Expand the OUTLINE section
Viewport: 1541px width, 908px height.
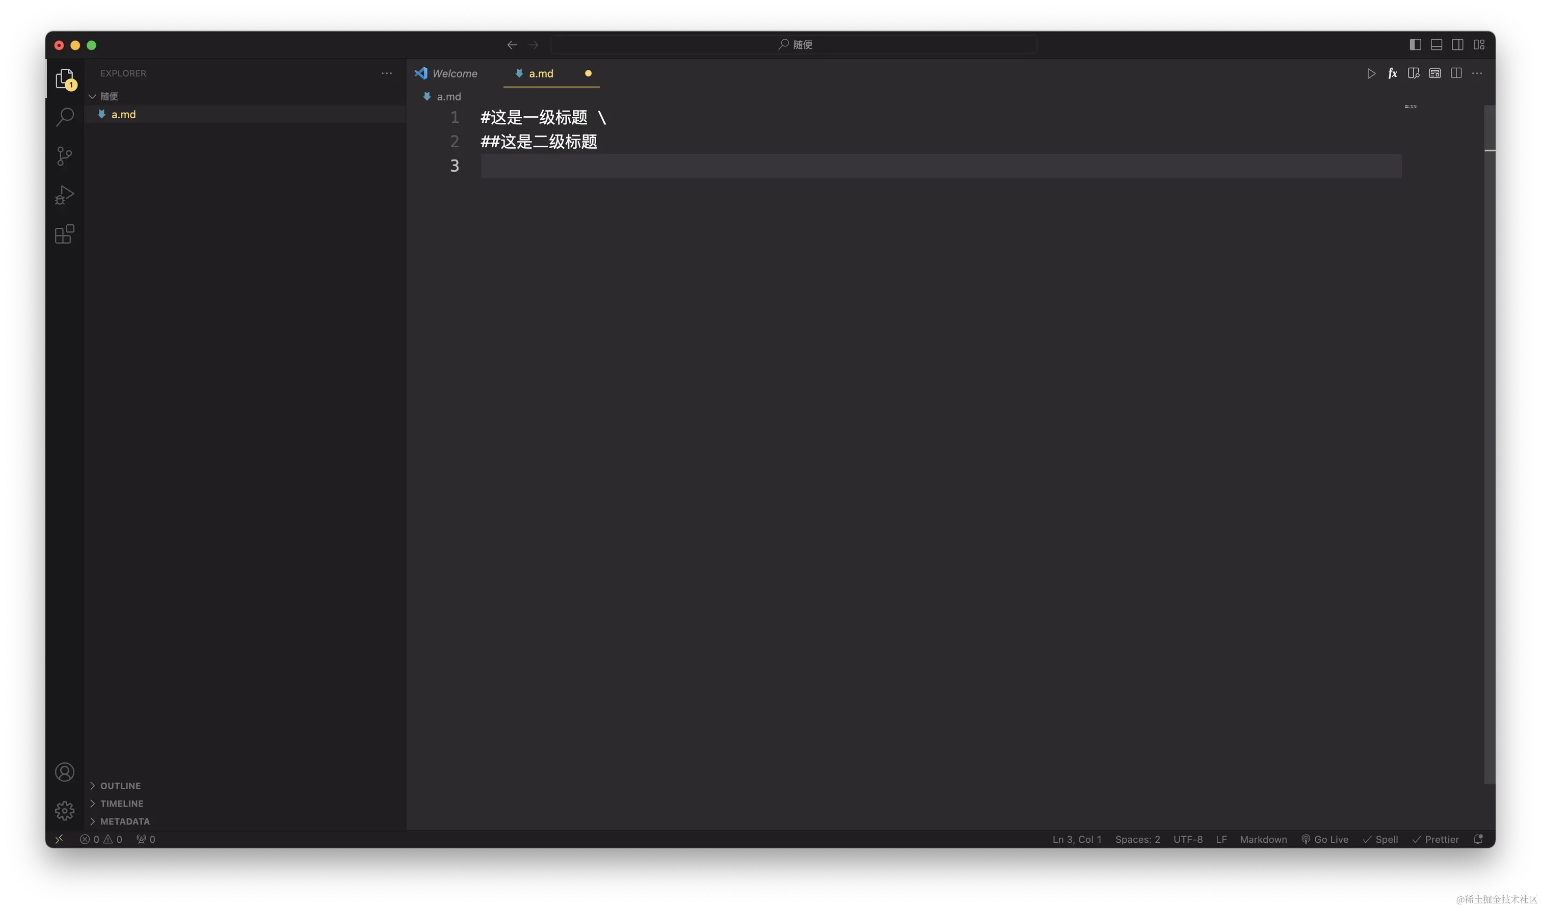pos(120,786)
